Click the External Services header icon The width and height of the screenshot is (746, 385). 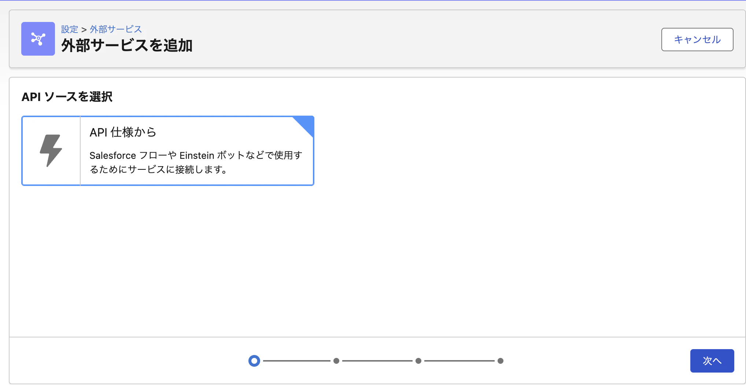tap(38, 39)
